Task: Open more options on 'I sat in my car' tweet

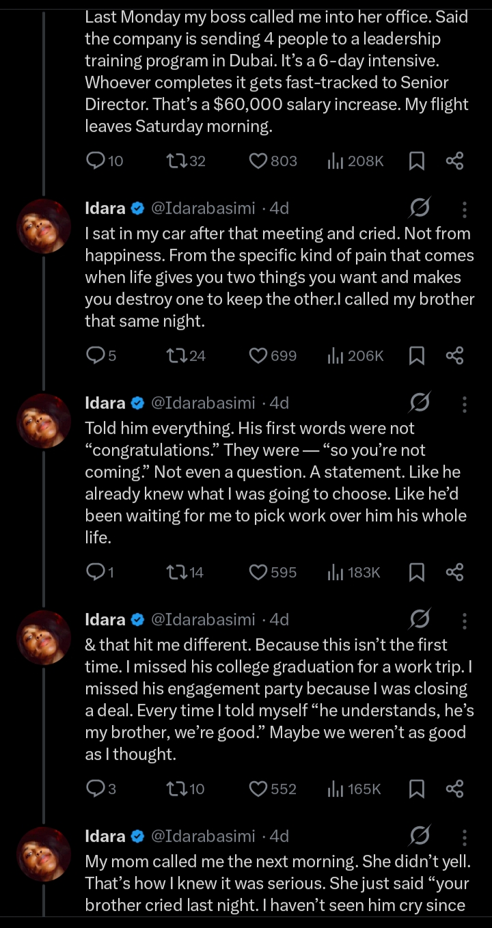Action: click(465, 208)
